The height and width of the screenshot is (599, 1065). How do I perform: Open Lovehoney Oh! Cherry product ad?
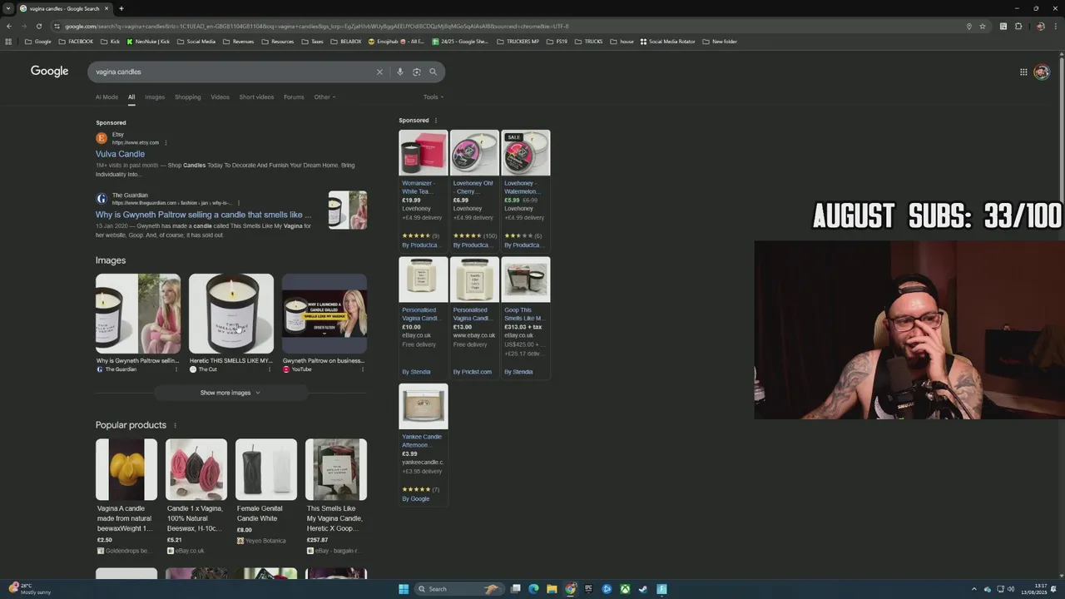[474, 190]
